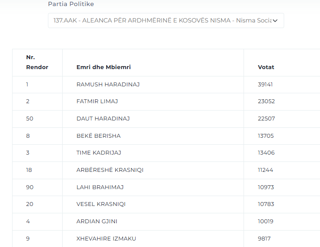The image size is (320, 247).
Task: Select the VESEL KRASNIQI name cell
Action: coord(101,204)
